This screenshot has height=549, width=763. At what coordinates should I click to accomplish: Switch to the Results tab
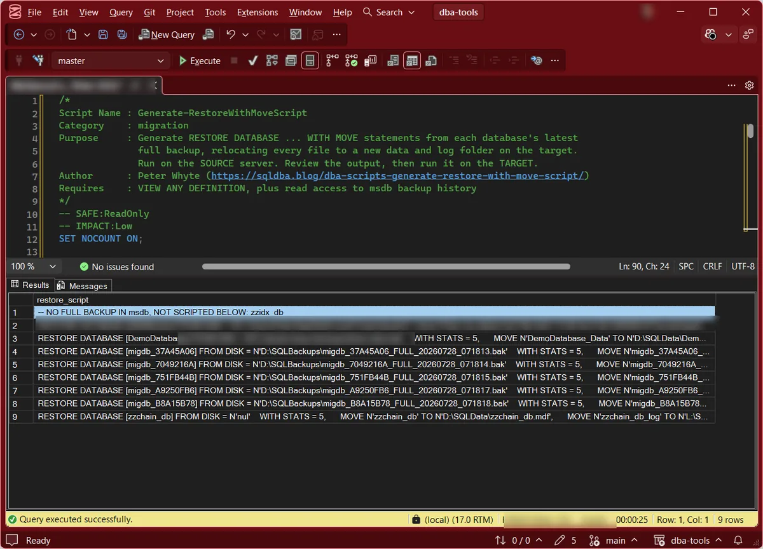(30, 285)
